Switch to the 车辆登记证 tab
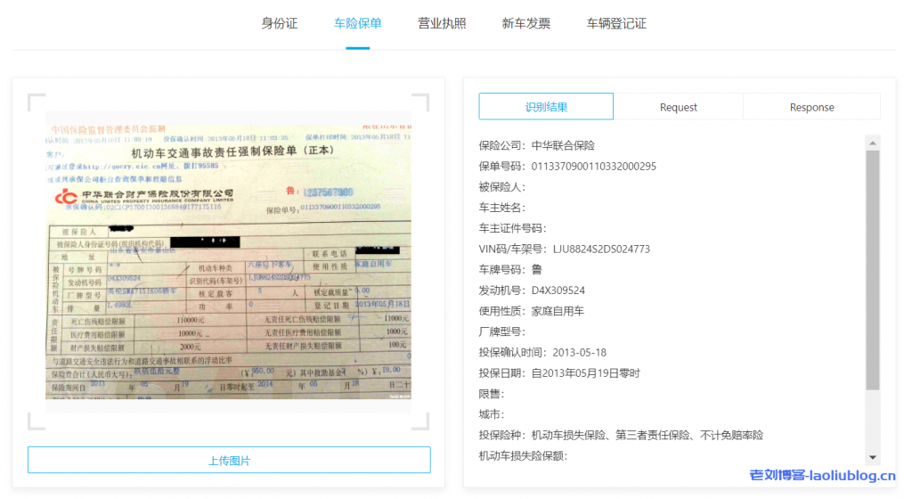Viewport: 912px width, 499px height. [616, 23]
